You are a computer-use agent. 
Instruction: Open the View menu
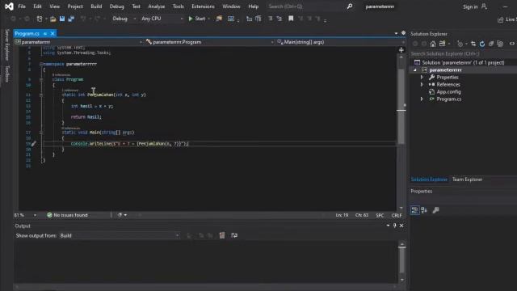pyautogui.click(x=55, y=6)
